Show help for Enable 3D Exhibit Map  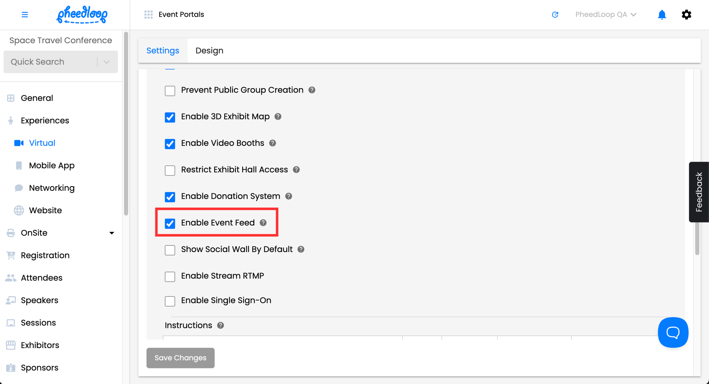click(278, 117)
